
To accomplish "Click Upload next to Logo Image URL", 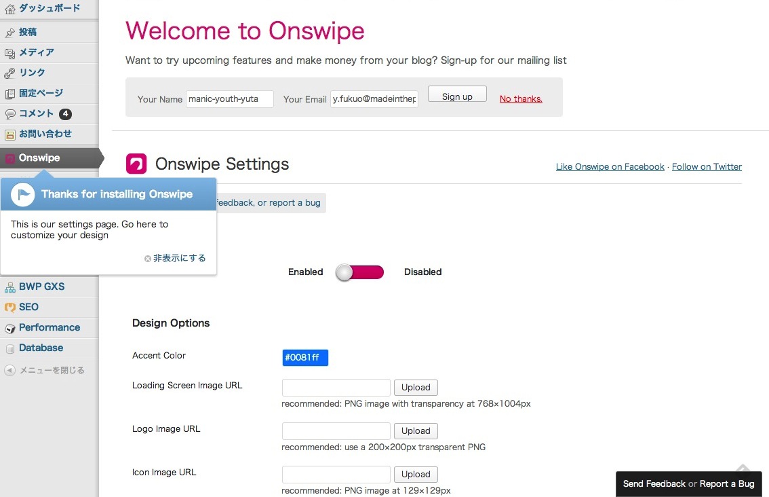I will coord(416,431).
